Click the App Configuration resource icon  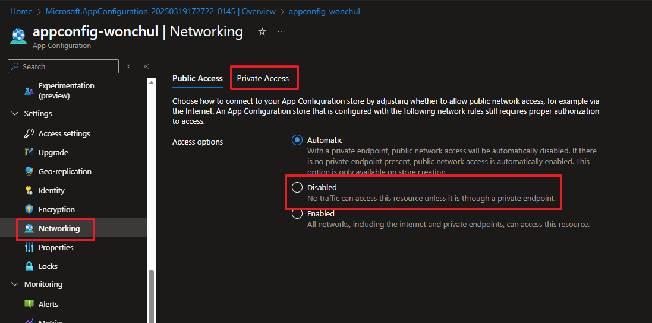[x=18, y=37]
